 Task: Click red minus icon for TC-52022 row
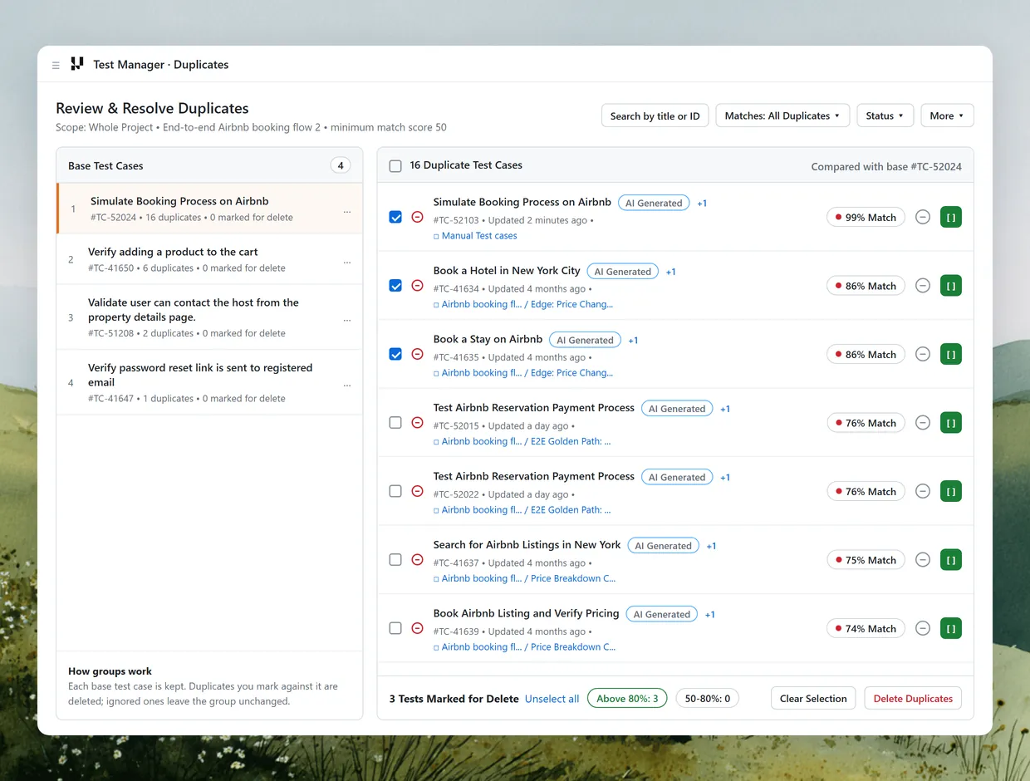tap(417, 491)
